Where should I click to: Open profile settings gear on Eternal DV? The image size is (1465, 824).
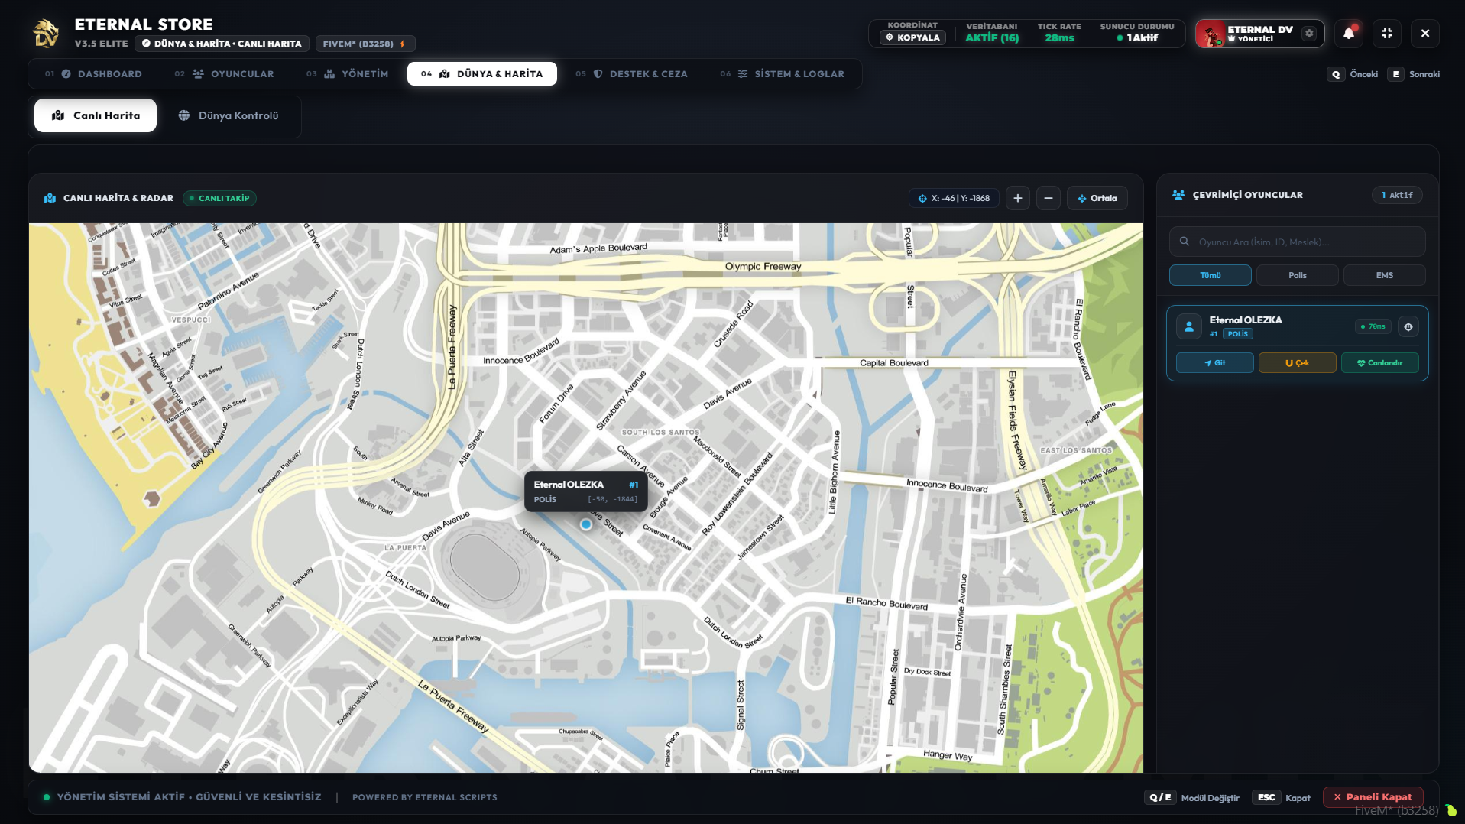tap(1309, 34)
